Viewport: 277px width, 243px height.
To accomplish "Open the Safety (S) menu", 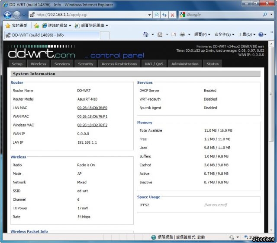I will tap(224, 35).
